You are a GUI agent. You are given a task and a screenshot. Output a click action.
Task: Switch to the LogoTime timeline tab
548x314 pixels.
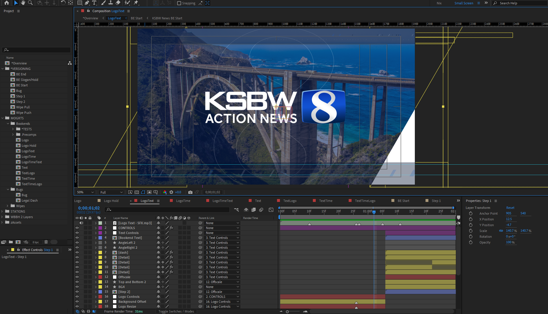point(183,201)
